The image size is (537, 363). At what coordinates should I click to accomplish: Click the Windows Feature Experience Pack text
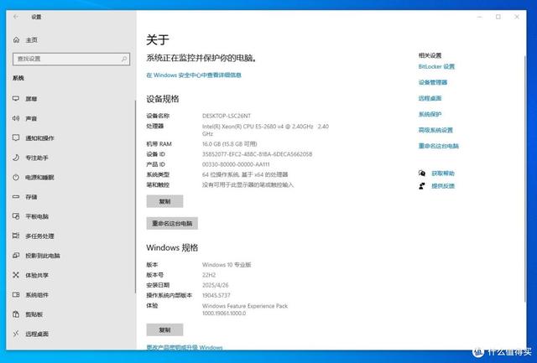coord(245,309)
